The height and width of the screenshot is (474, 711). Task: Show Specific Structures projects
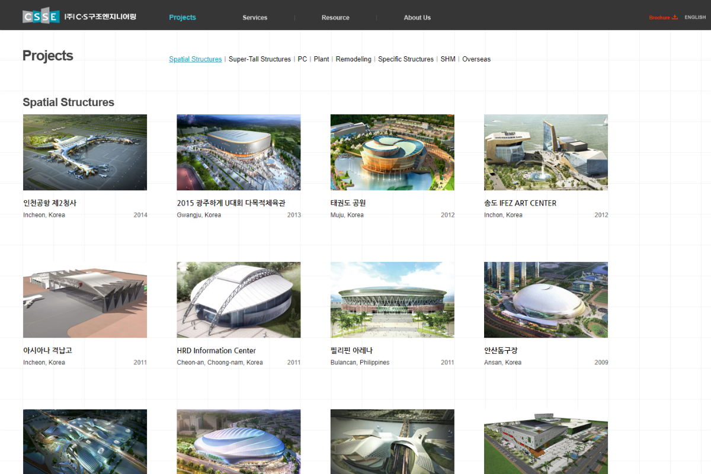coord(406,59)
